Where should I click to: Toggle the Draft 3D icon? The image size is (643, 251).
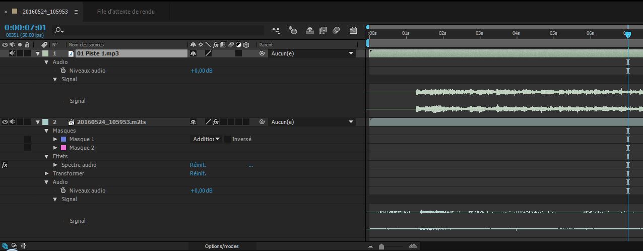[x=293, y=31]
